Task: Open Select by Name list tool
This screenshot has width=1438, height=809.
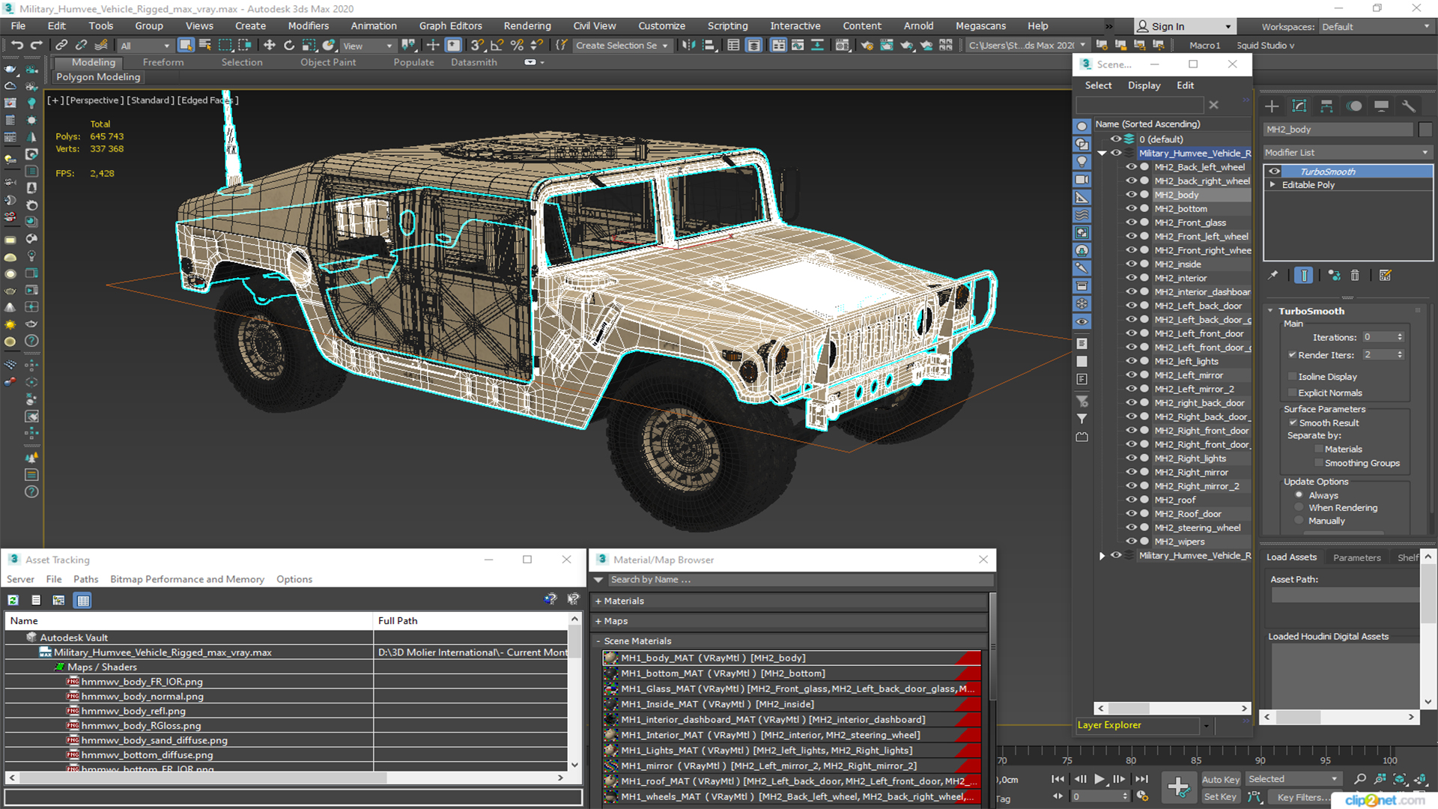Action: pos(205,46)
